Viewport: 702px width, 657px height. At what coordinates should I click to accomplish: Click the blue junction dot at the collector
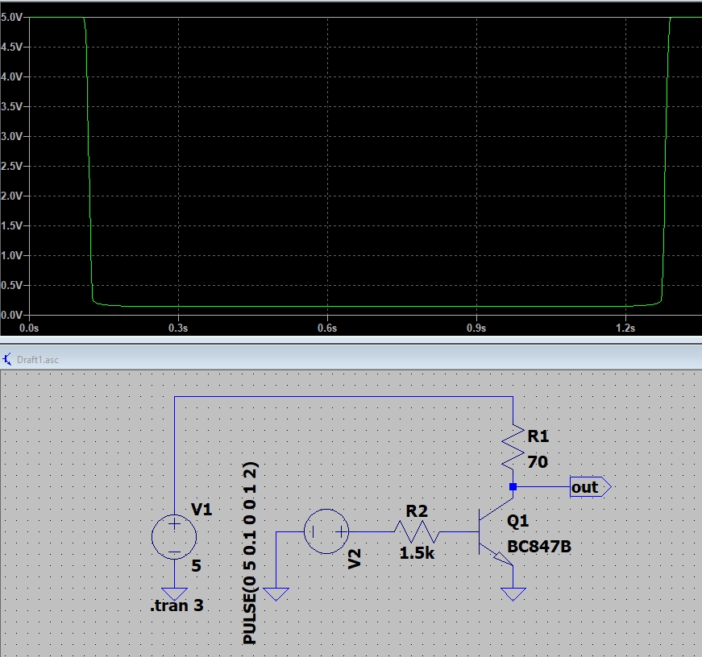pyautogui.click(x=513, y=486)
